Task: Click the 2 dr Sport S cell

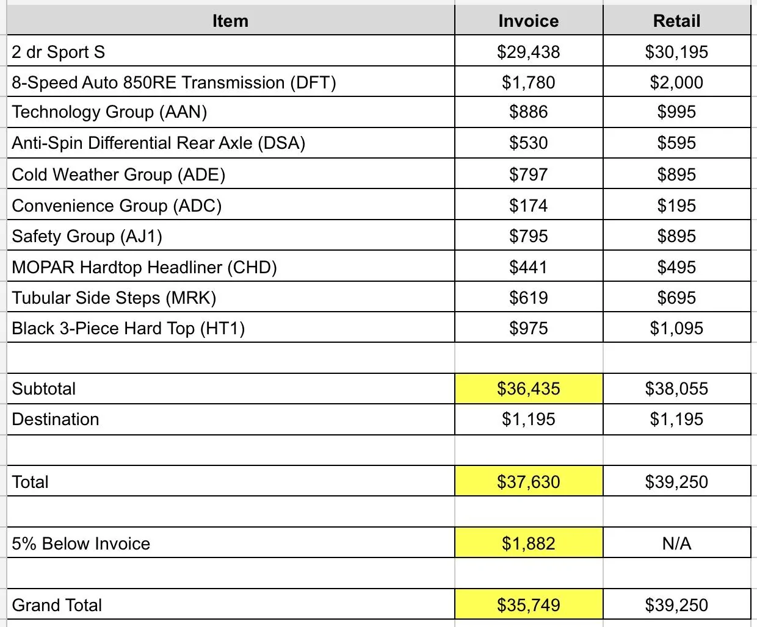Action: [231, 51]
